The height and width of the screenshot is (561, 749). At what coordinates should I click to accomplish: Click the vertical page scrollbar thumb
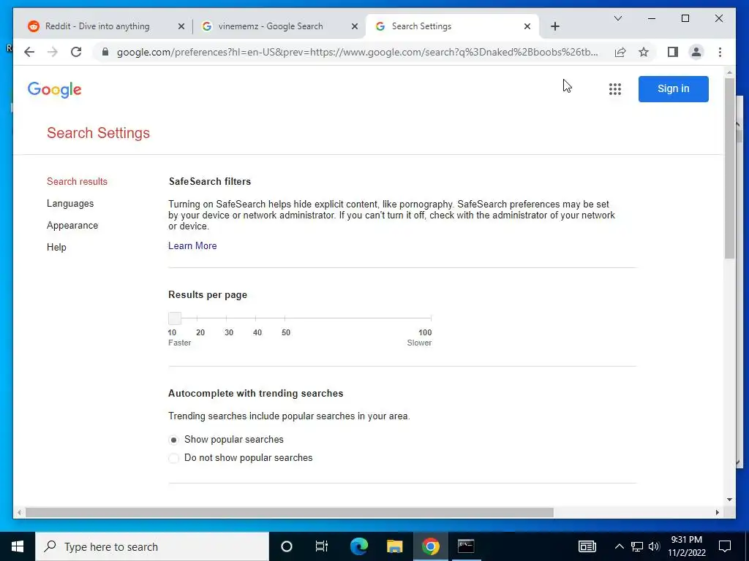[729, 168]
